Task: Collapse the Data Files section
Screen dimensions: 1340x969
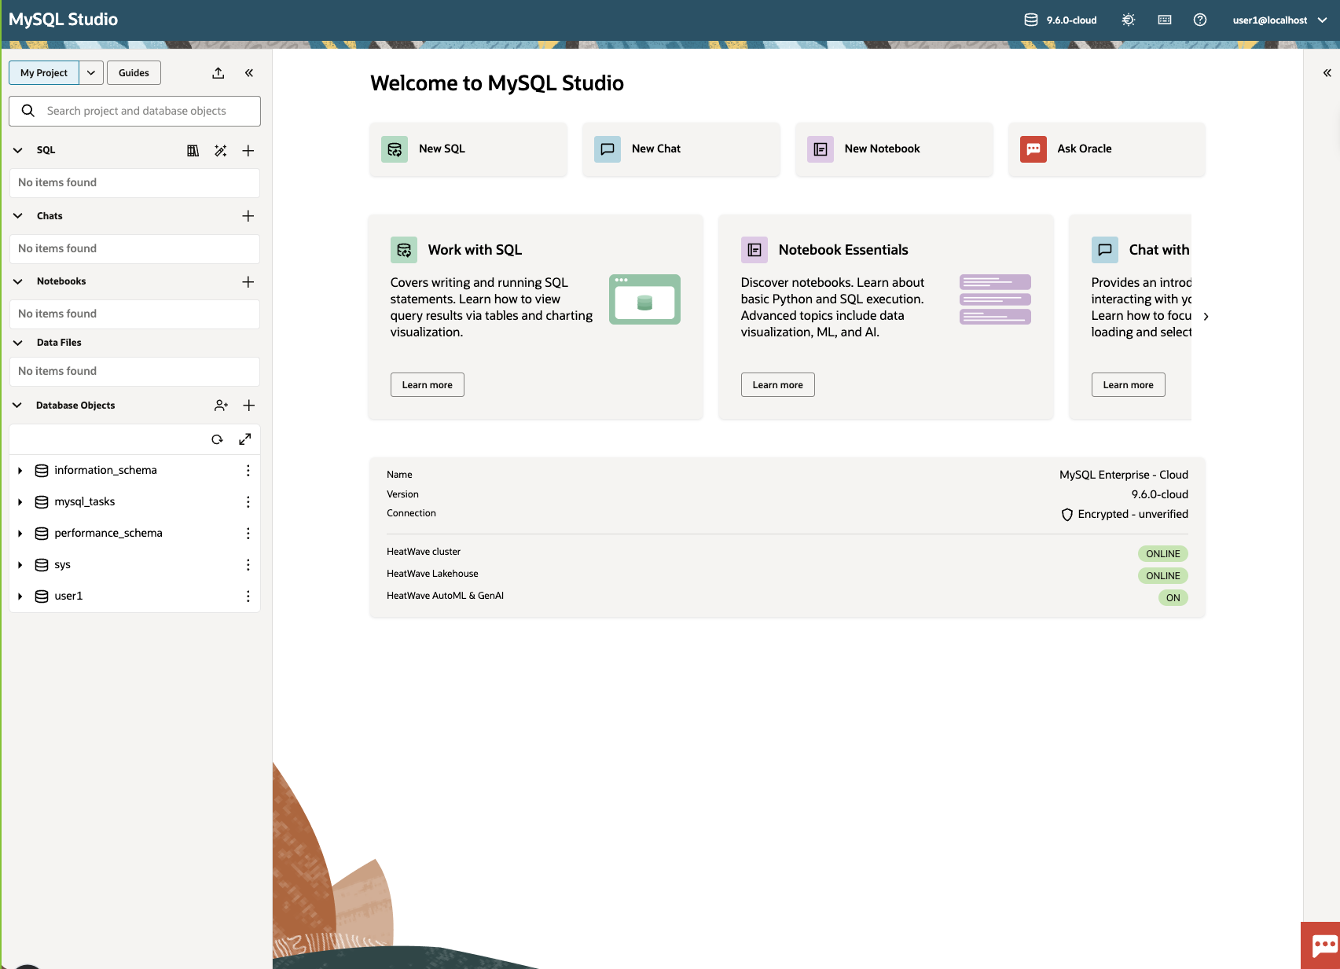Action: pyautogui.click(x=18, y=343)
